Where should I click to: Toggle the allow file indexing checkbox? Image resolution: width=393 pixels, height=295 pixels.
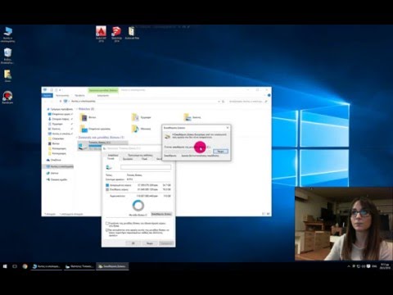click(107, 230)
